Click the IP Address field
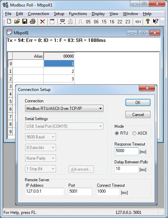Image resolution: width=168 pixels, height=218 pixels. (45, 192)
